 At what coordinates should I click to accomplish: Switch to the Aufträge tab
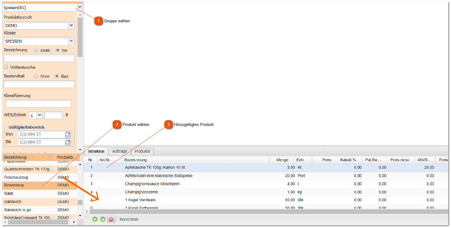[x=120, y=151]
